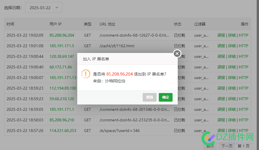Click IP 114.231.60.253 in the table
Screen dimensions: 259x150
tap(63, 131)
